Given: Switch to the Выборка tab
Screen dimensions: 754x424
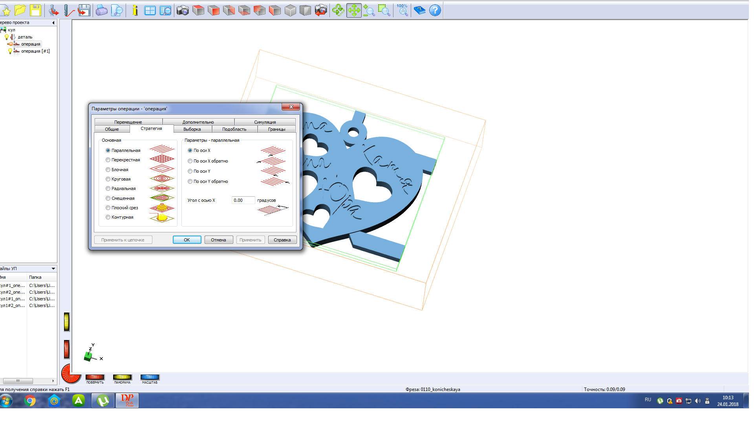Looking at the screenshot, I should 192,129.
